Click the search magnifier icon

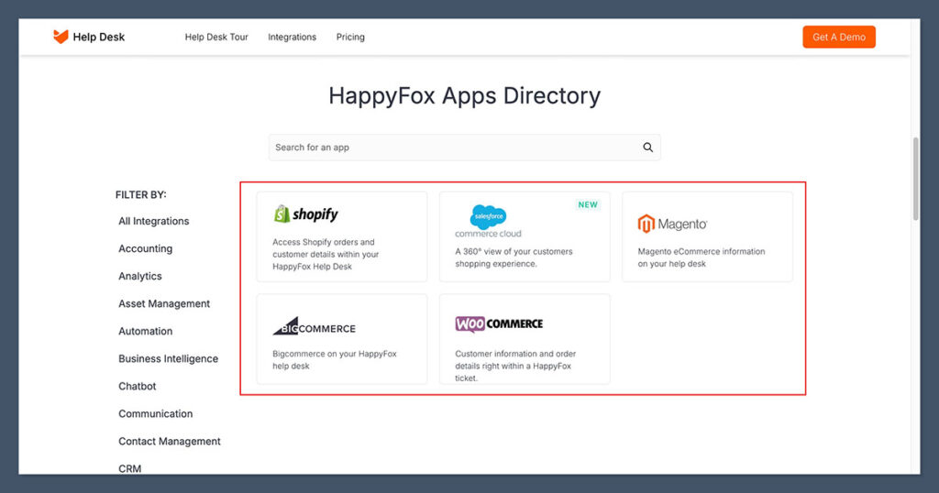coord(648,148)
